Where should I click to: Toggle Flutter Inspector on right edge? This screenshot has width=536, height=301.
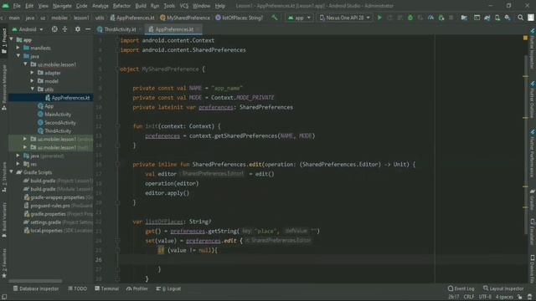[x=533, y=48]
